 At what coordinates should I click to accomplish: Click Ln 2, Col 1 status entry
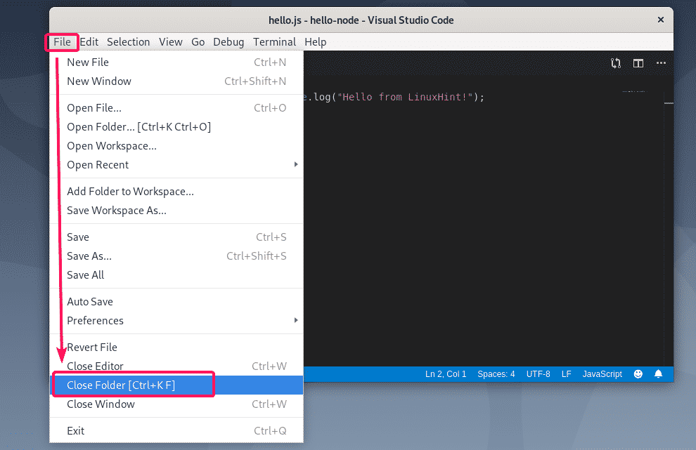point(446,373)
